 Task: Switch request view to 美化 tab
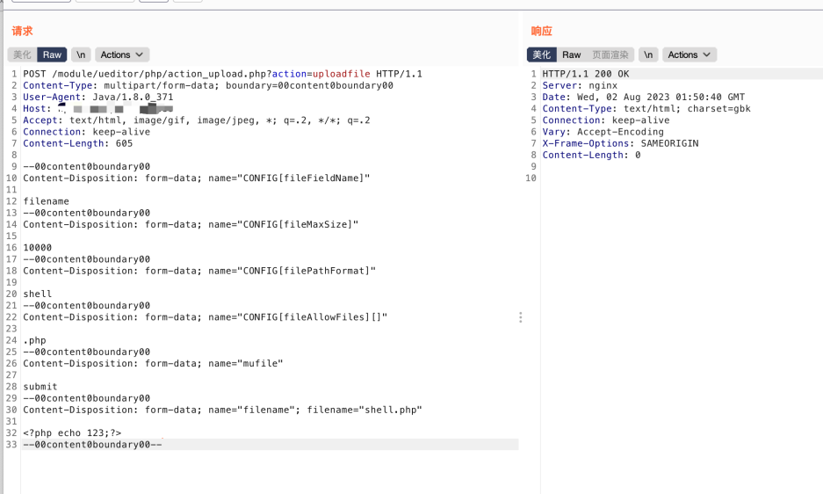22,54
